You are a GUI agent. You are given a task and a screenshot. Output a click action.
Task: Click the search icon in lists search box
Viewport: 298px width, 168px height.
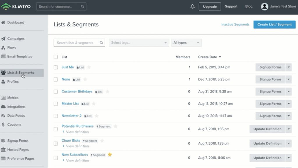pyautogui.click(x=101, y=43)
